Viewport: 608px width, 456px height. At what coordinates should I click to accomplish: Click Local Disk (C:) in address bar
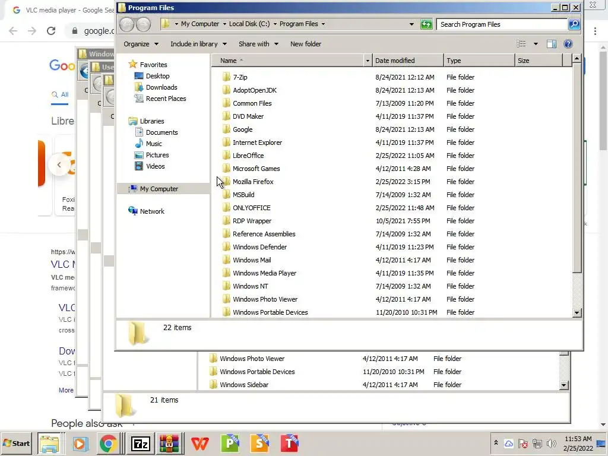coord(249,24)
